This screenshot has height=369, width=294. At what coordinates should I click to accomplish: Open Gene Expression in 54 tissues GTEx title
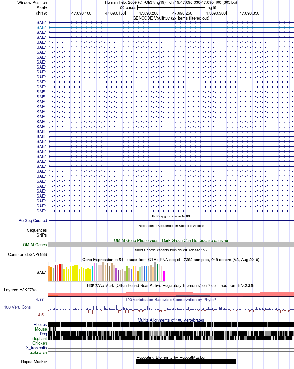pos(171,260)
